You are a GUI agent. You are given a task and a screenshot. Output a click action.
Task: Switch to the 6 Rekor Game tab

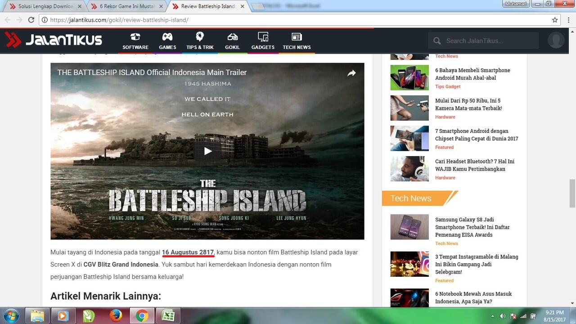click(127, 6)
